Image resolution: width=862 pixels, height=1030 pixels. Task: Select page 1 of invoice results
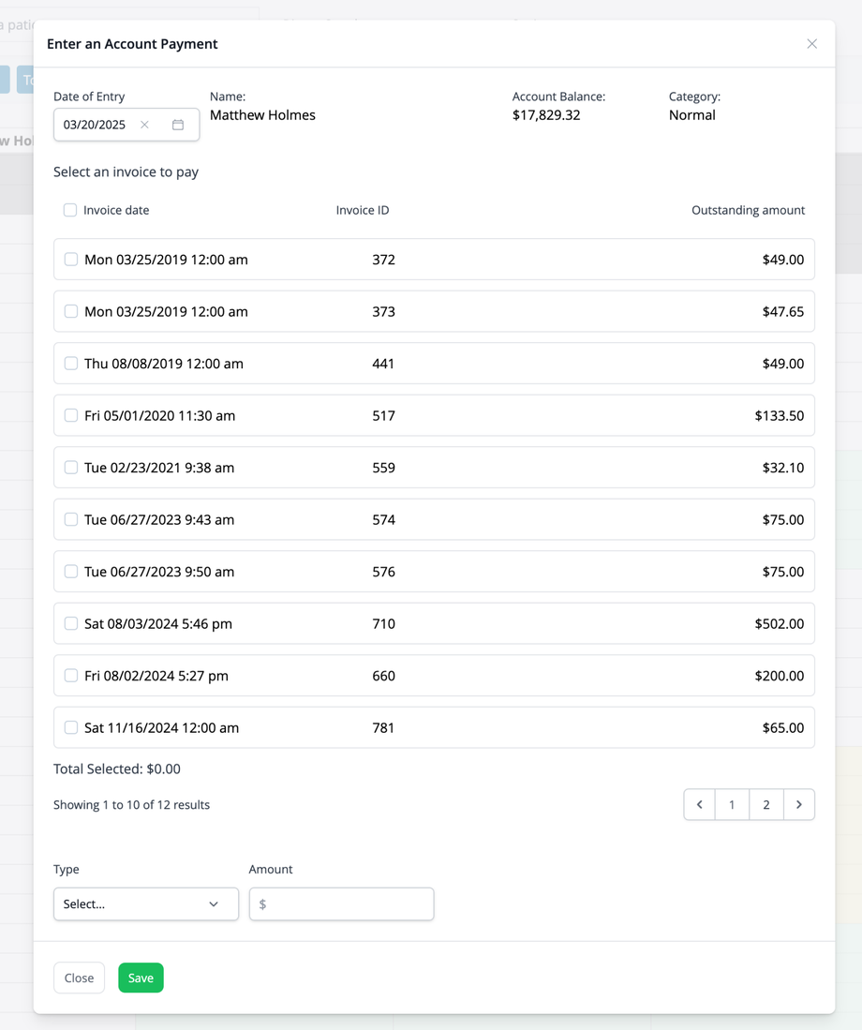[x=732, y=805]
